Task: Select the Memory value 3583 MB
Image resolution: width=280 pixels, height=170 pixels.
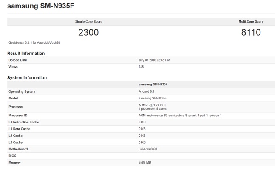Action: 144,162
